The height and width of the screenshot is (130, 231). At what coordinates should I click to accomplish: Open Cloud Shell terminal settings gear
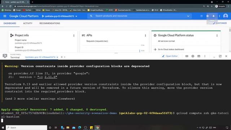coord(193,56)
